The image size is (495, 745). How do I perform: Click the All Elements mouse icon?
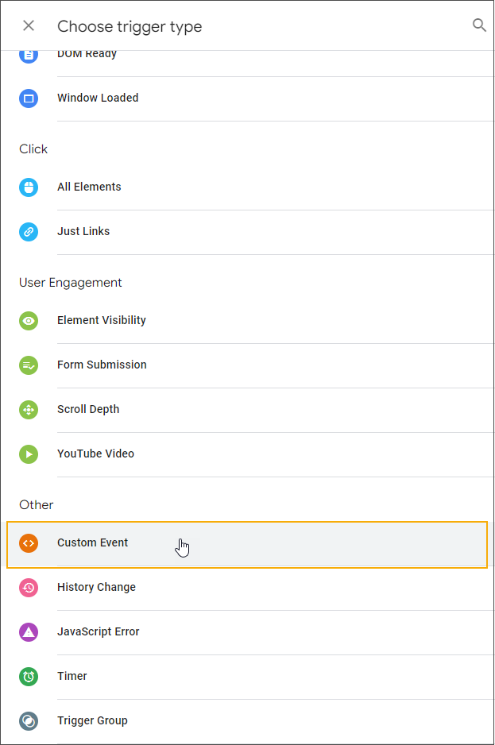point(29,187)
